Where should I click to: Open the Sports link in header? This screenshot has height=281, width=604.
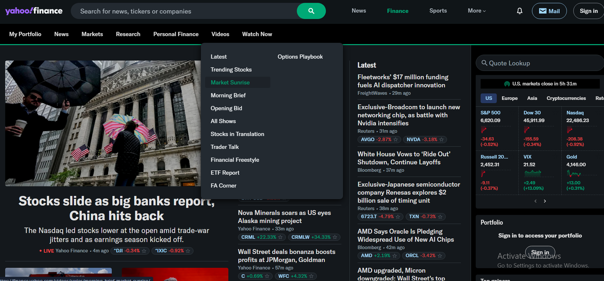(438, 11)
